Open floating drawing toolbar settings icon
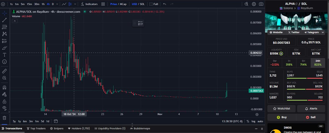The image size is (329, 133). tap(140, 23)
